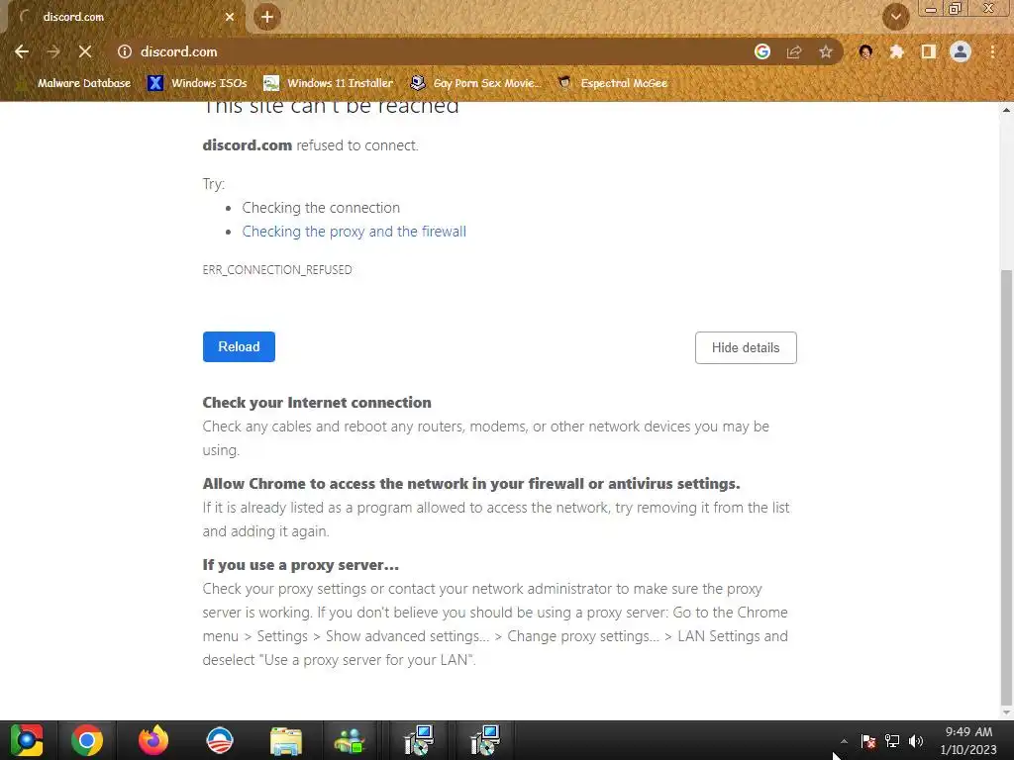Select the discord.com tab
The image size is (1014, 760).
(x=123, y=17)
